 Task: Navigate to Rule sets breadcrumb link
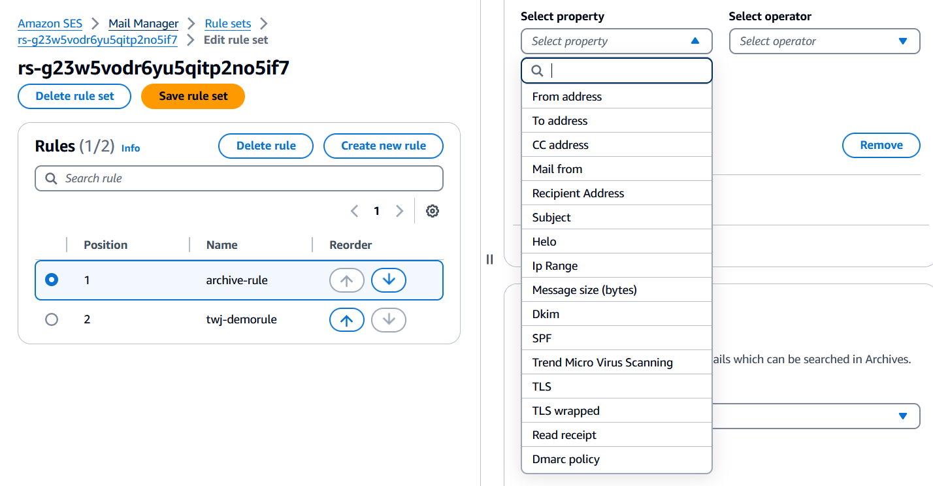point(227,23)
